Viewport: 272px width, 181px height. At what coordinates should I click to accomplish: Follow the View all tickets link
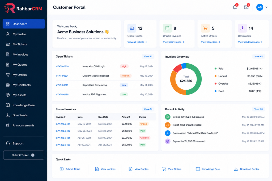click(x=137, y=42)
